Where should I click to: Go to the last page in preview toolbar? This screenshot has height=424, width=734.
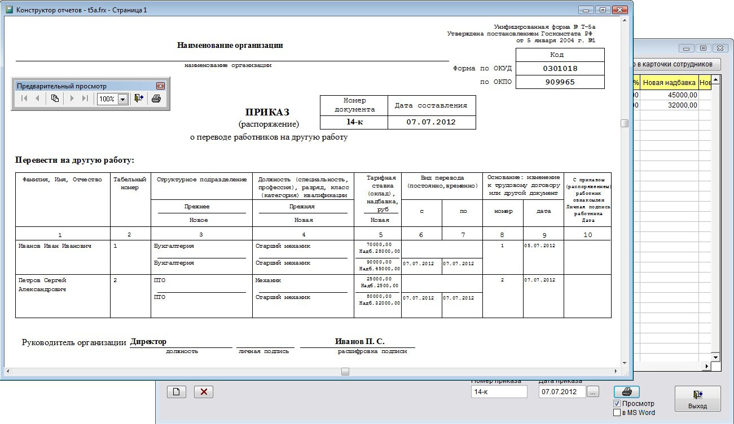point(85,99)
